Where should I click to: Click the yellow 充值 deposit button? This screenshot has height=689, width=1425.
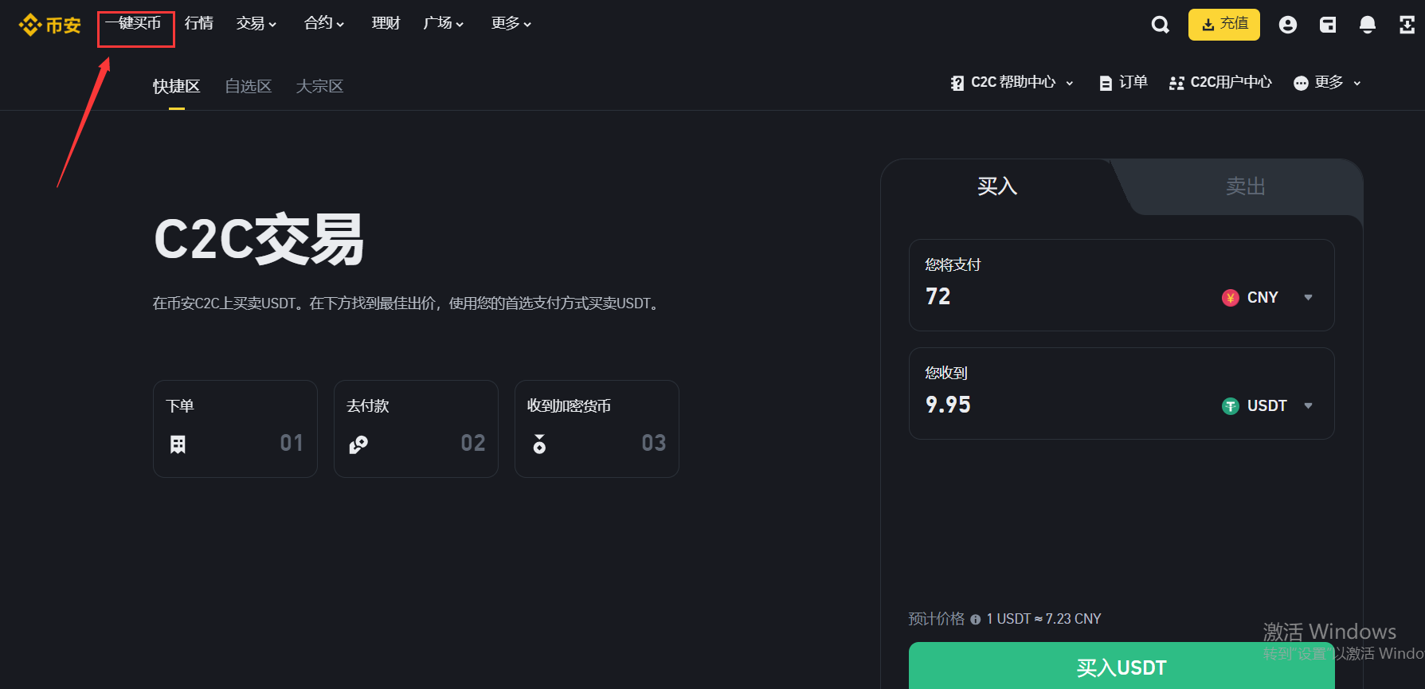[1224, 25]
